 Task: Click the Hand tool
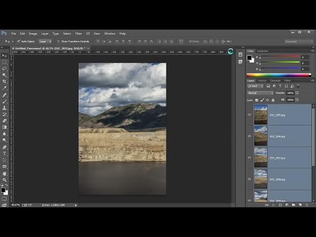(4, 174)
